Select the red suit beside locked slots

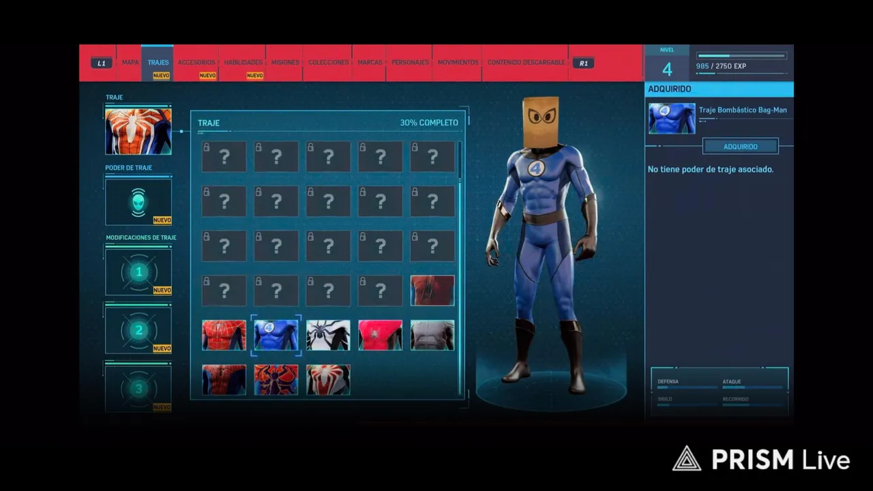[432, 291]
